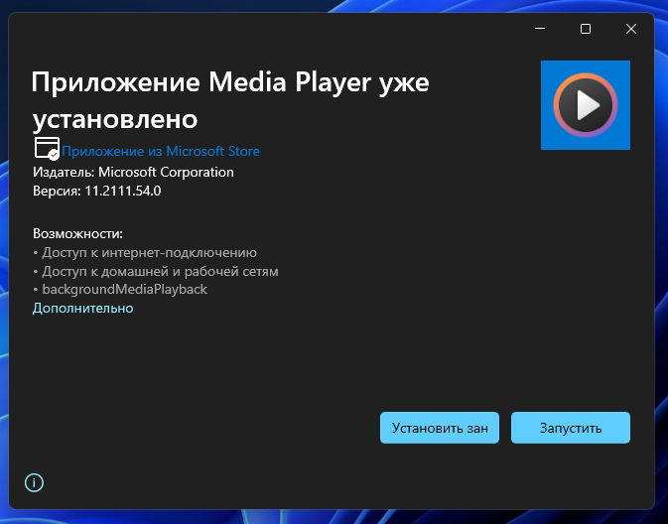The image size is (668, 524).
Task: Close the installer window
Action: point(631,29)
